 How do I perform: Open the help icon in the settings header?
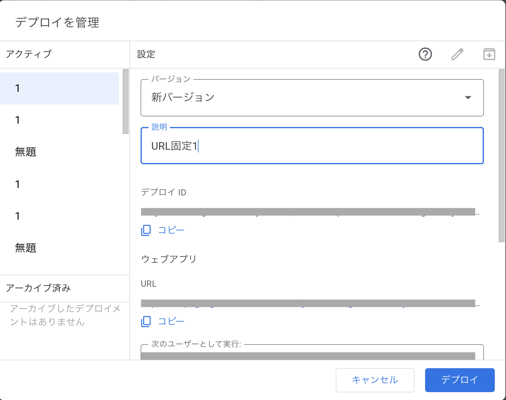tap(425, 55)
